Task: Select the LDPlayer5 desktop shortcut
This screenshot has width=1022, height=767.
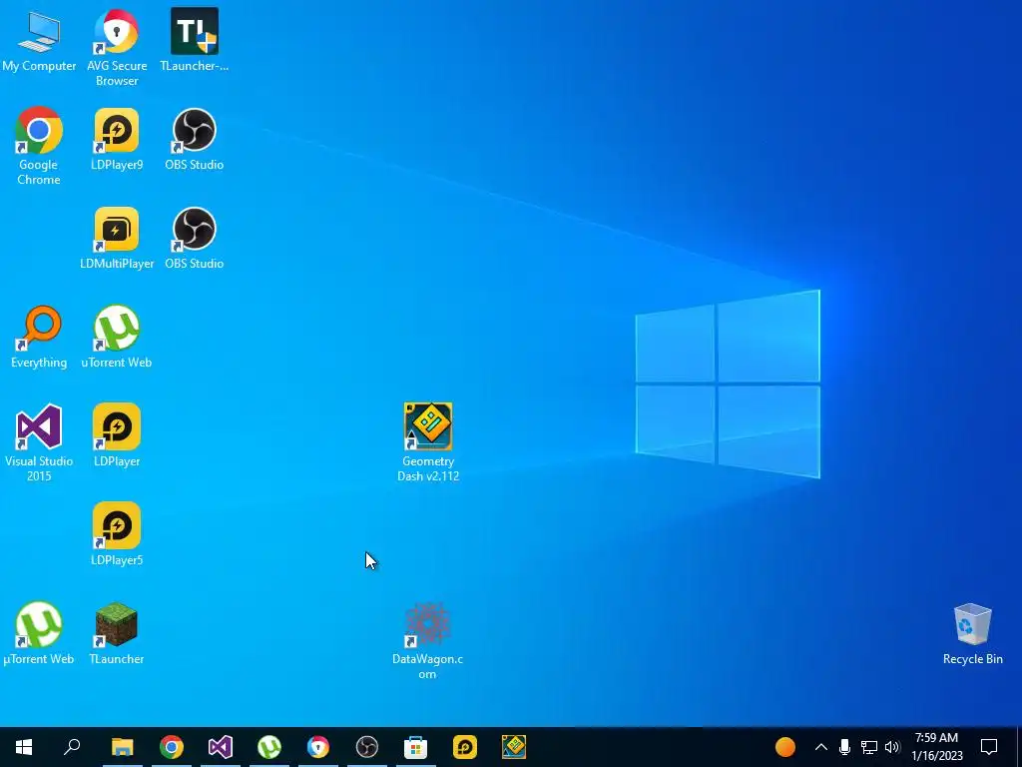Action: coord(117,535)
